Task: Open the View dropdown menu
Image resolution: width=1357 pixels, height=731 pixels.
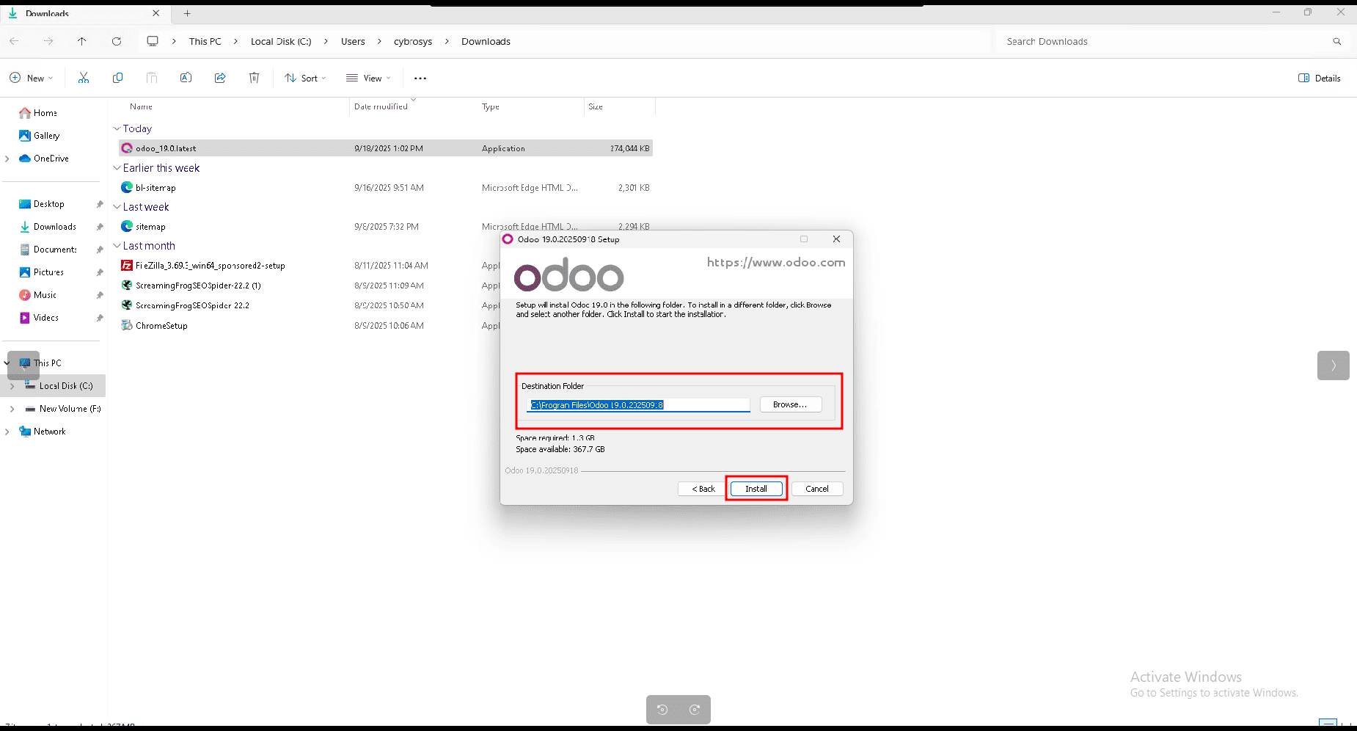Action: point(368,78)
